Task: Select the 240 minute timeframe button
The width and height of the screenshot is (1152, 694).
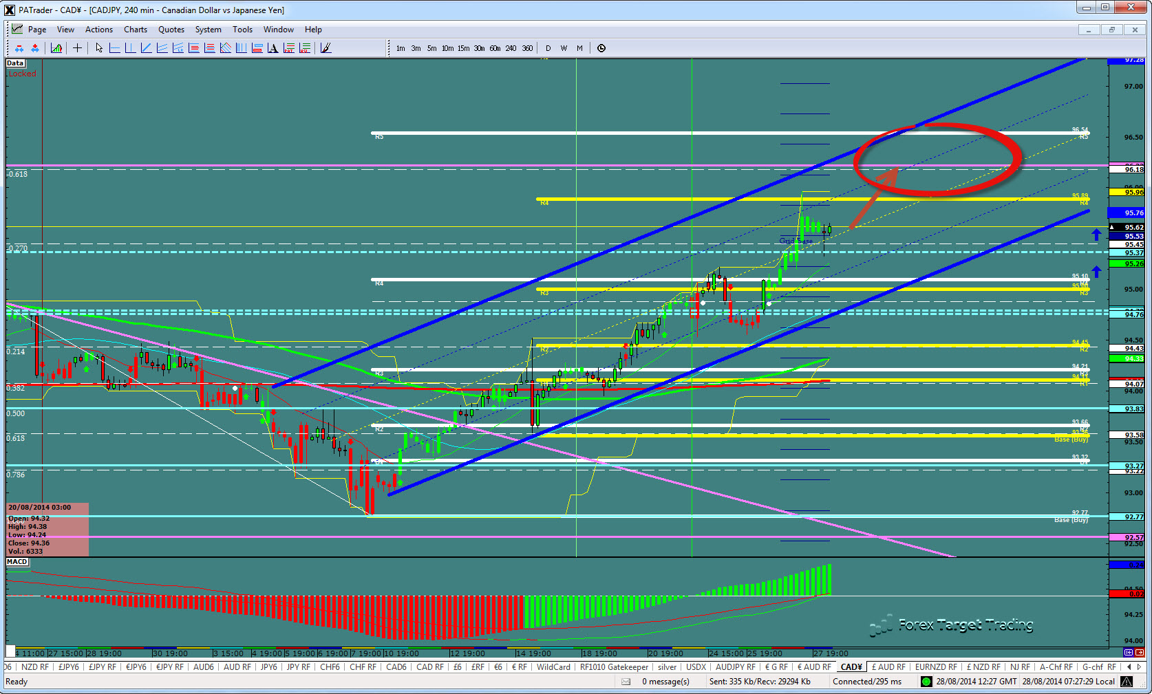Action: (x=511, y=48)
